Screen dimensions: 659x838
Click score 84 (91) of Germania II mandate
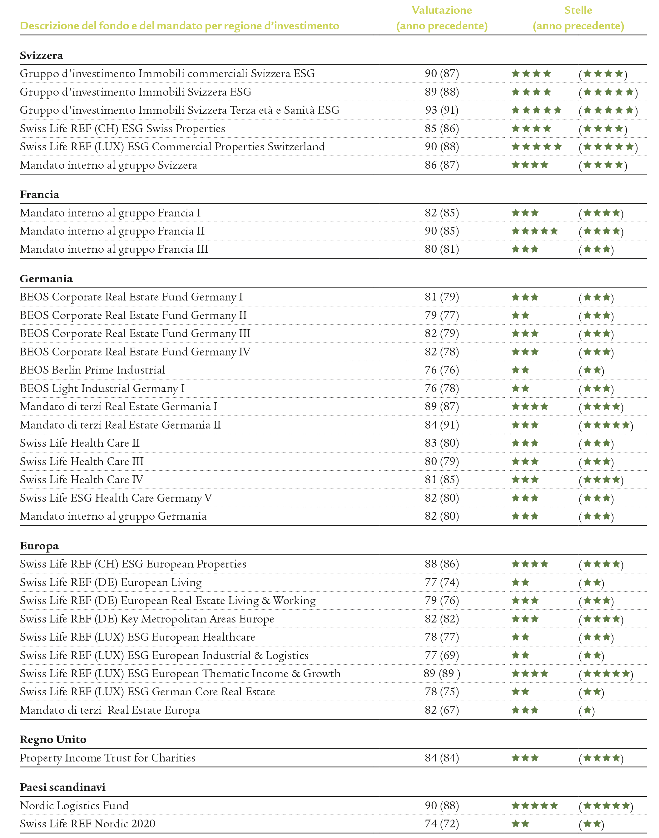tap(442, 425)
